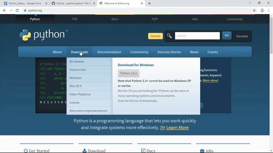Choose Alternative Implementations menu entry

pyautogui.click(x=89, y=110)
